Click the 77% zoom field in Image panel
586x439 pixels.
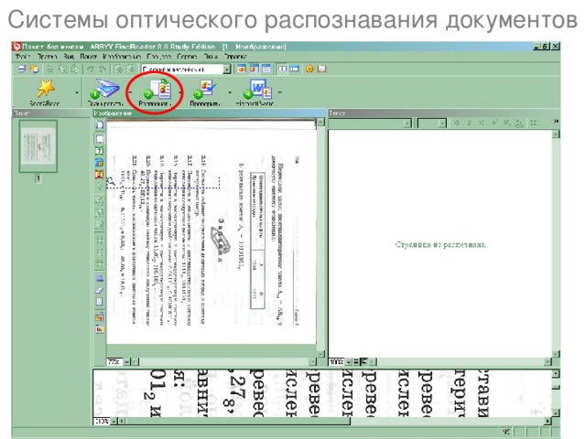pyautogui.click(x=114, y=362)
